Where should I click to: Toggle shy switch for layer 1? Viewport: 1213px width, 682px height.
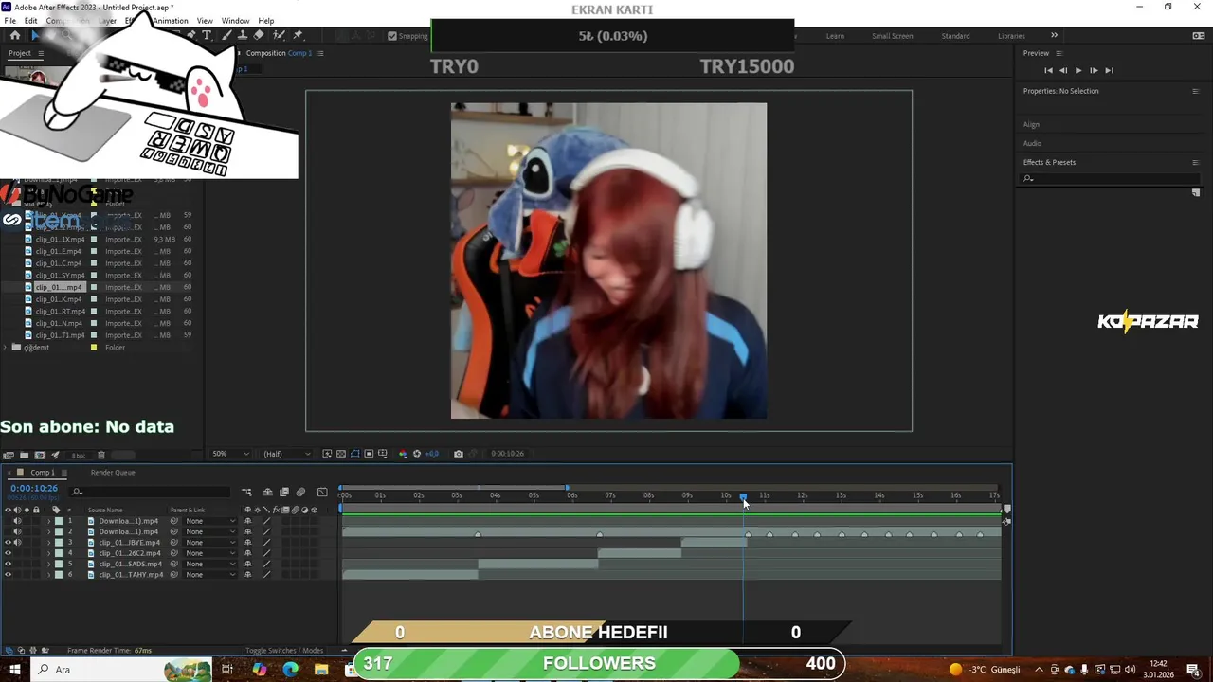tap(248, 521)
